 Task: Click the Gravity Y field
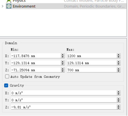64,100
